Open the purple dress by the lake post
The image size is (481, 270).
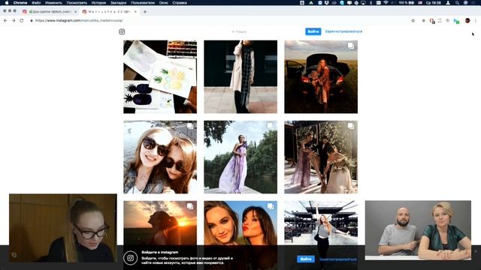click(240, 157)
